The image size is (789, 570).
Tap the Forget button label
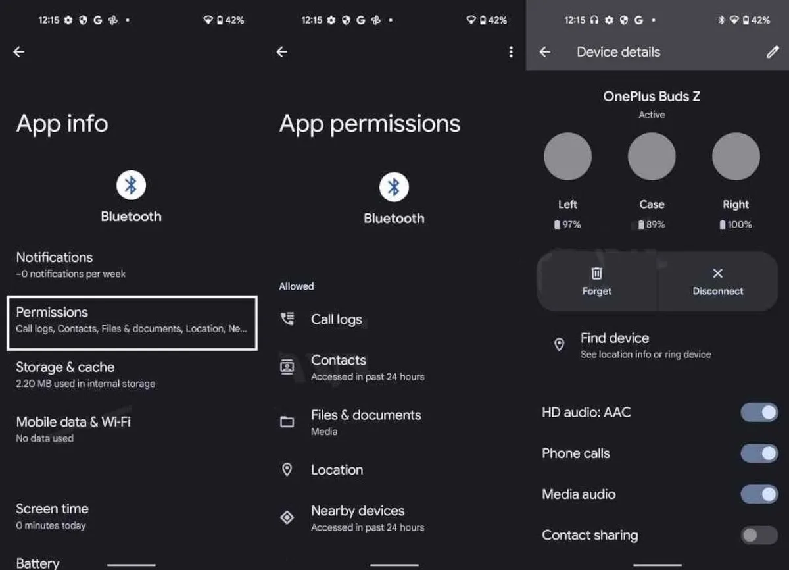point(596,291)
